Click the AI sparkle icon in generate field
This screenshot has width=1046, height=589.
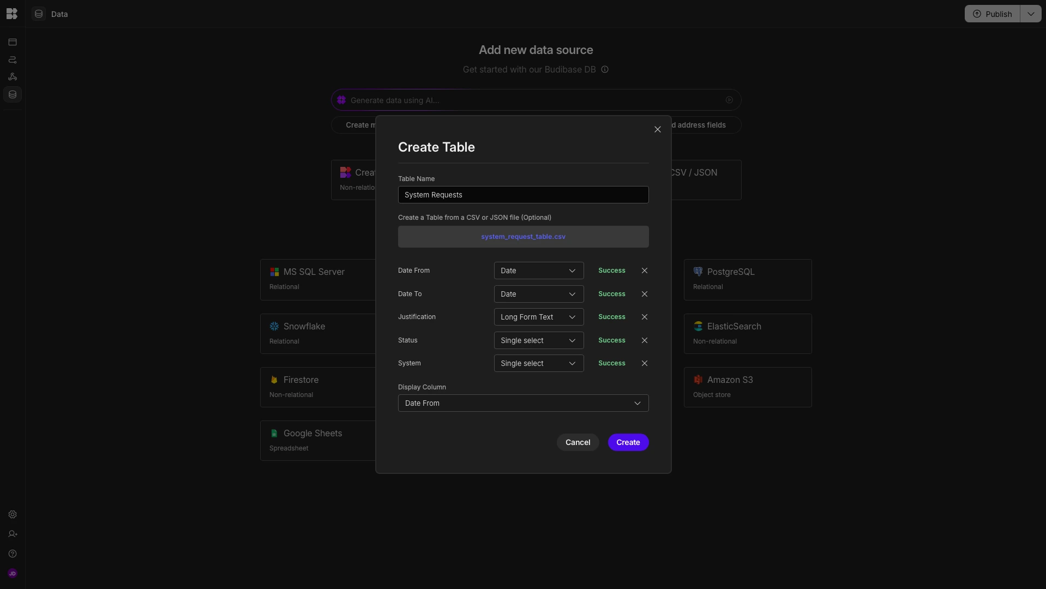pyautogui.click(x=341, y=100)
